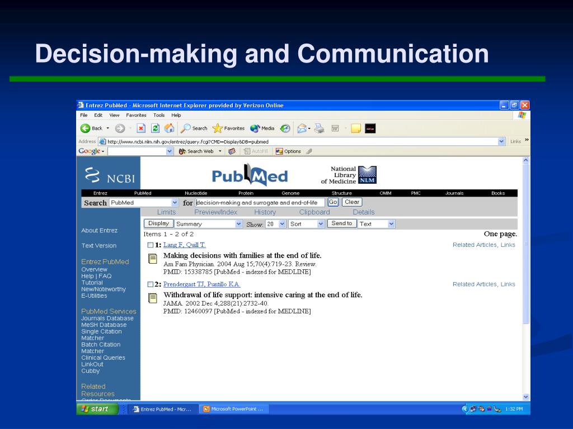Screen dimensions: 573x429
Task: Click the black square toolbar icon
Action: pyautogui.click(x=370, y=128)
